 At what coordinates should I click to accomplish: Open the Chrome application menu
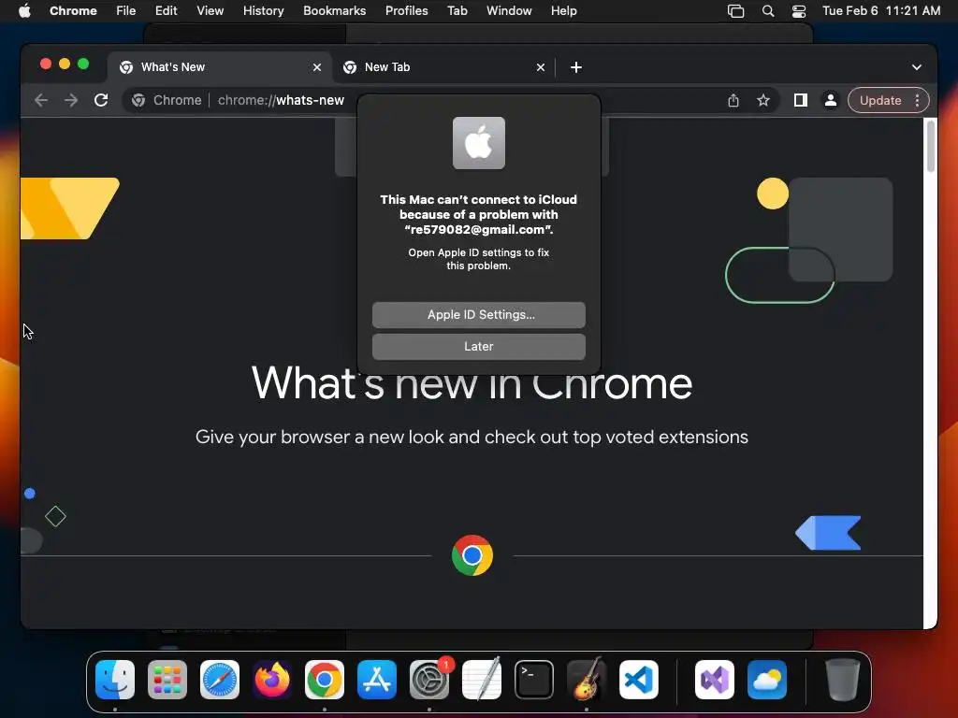pos(73,11)
